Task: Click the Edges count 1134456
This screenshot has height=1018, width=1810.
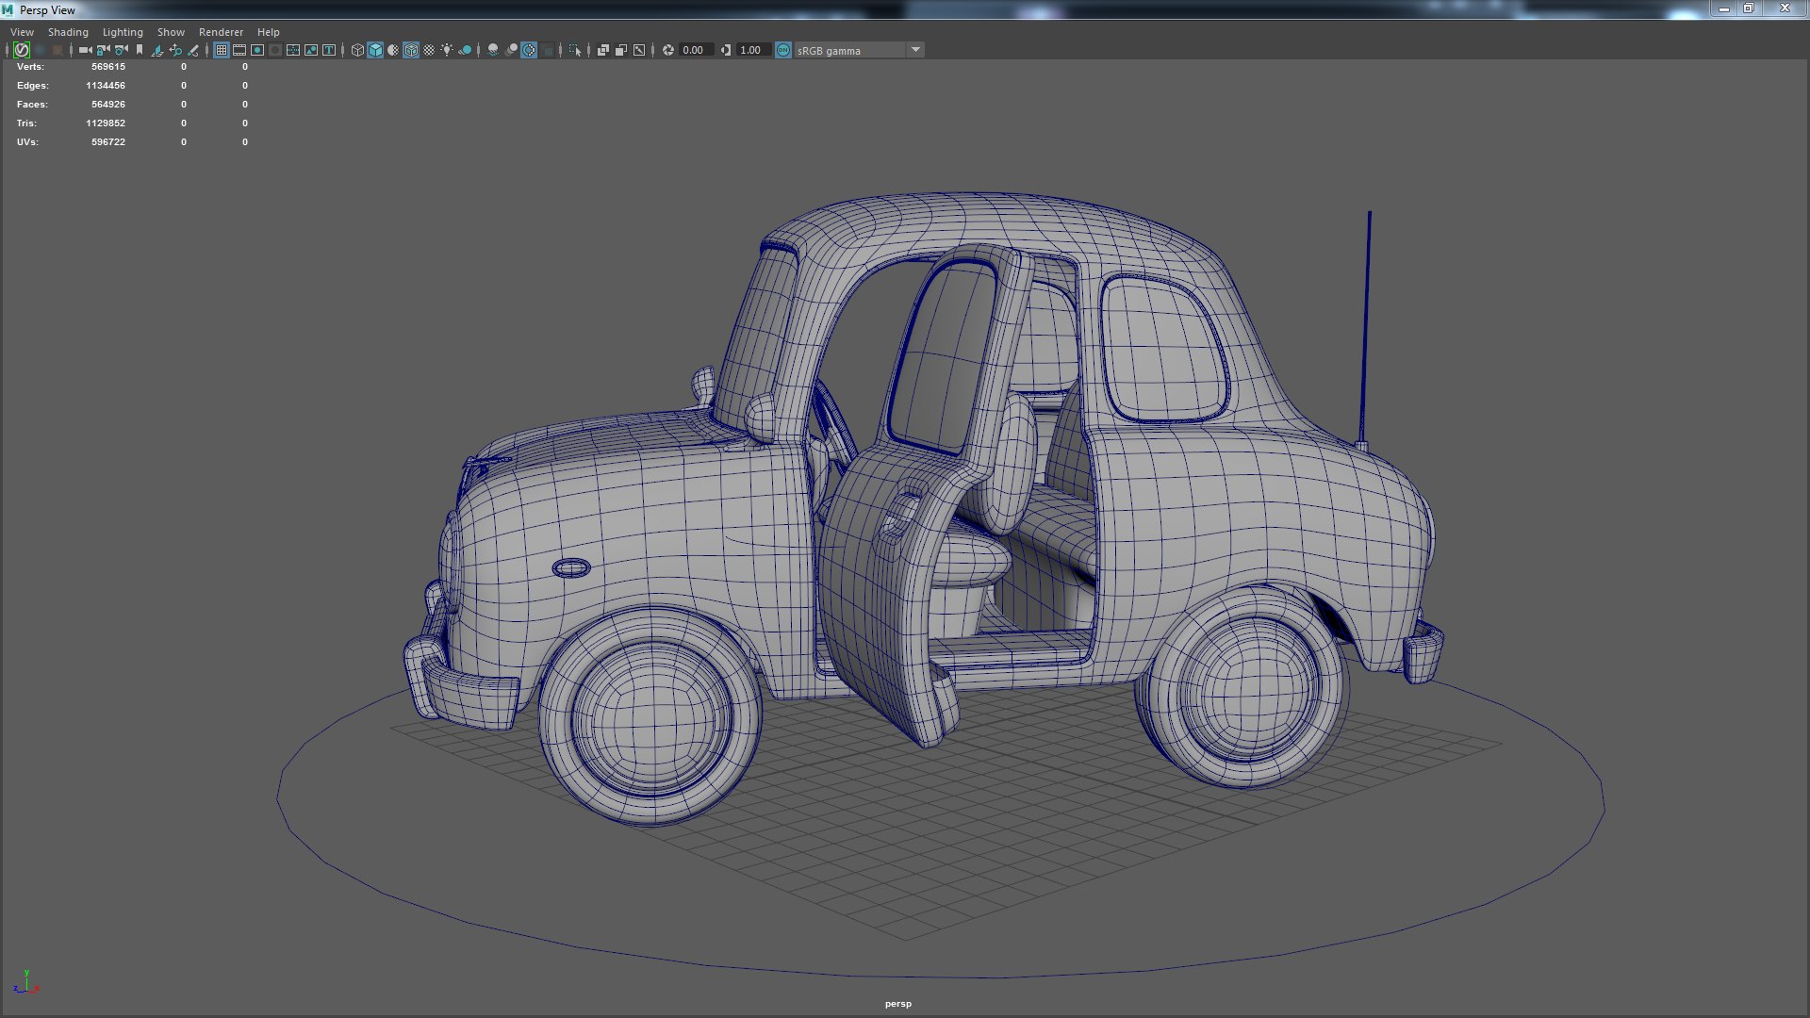Action: 106,86
